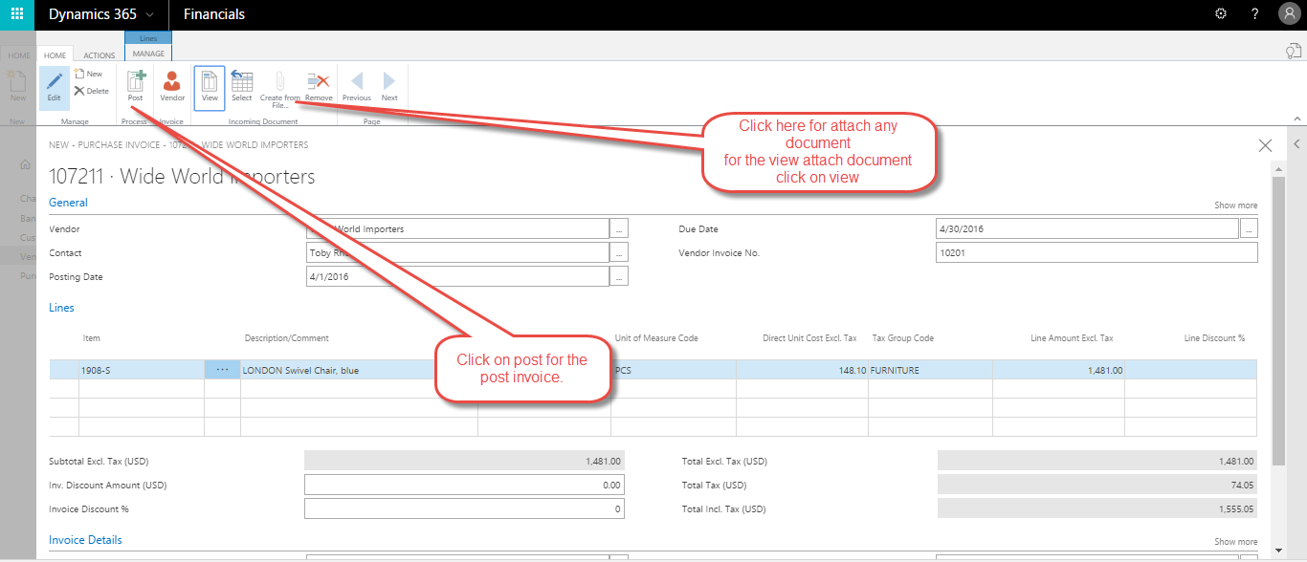The width and height of the screenshot is (1307, 562).
Task: Switch to the ACTIONS ribbon tab
Action: click(99, 54)
